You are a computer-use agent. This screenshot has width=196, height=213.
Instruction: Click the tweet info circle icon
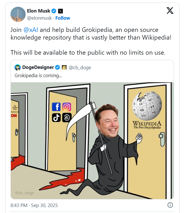(x=170, y=205)
